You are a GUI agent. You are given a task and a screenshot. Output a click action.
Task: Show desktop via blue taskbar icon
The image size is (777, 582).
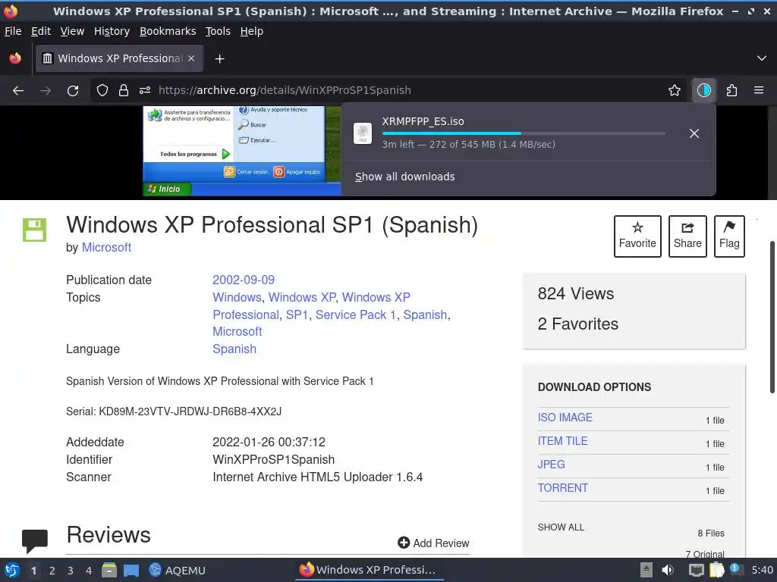click(131, 571)
